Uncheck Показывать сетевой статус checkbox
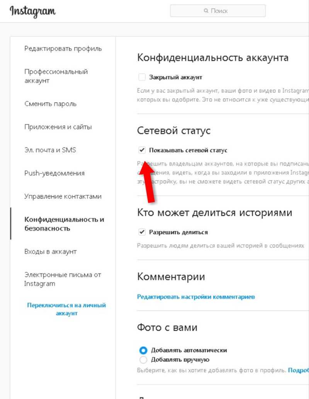309x399 pixels. coord(142,150)
